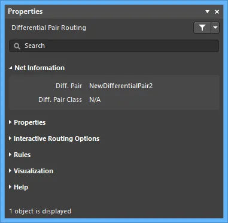Viewport: 228px width, 223px height.
Task: Collapse the Net Information section triangle
Action: [x=11, y=68]
